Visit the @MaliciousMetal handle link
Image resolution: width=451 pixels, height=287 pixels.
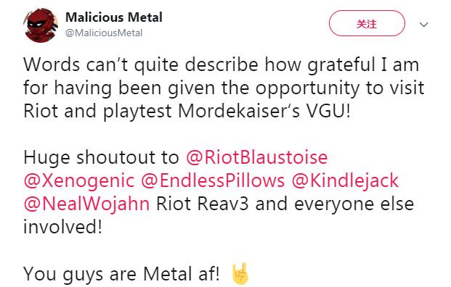tap(104, 33)
